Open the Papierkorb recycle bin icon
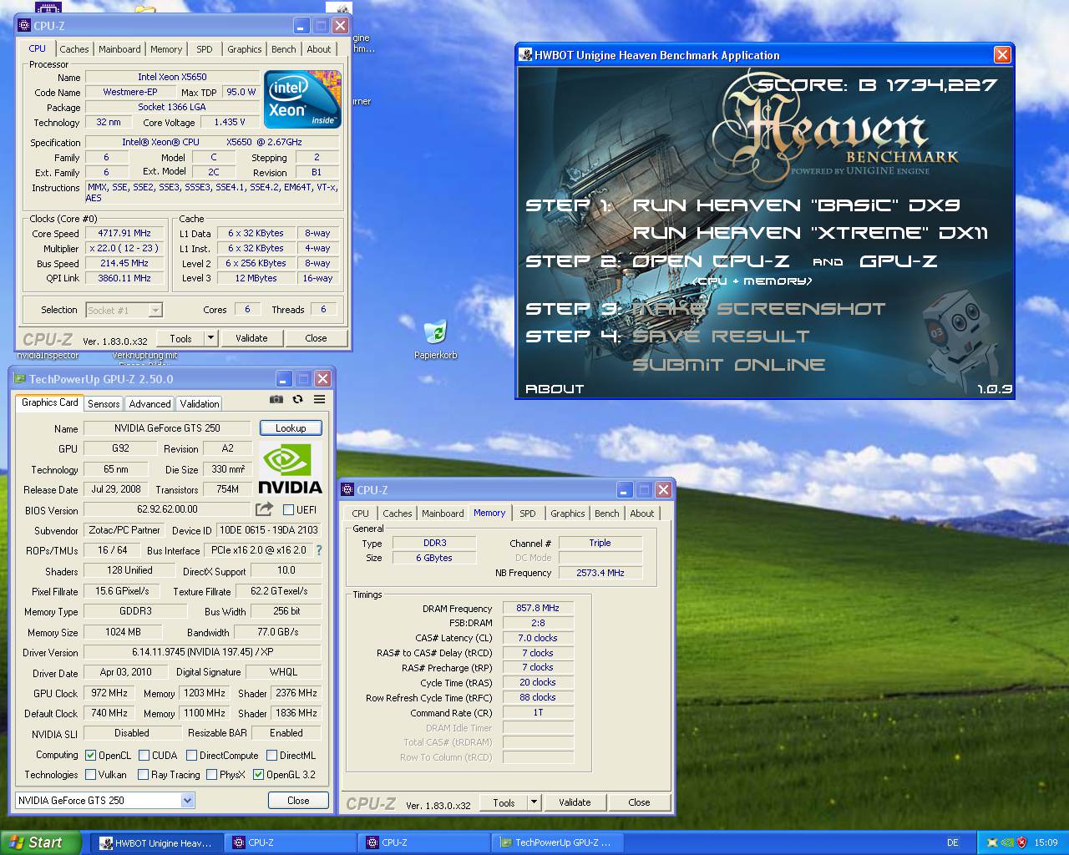 pos(435,332)
